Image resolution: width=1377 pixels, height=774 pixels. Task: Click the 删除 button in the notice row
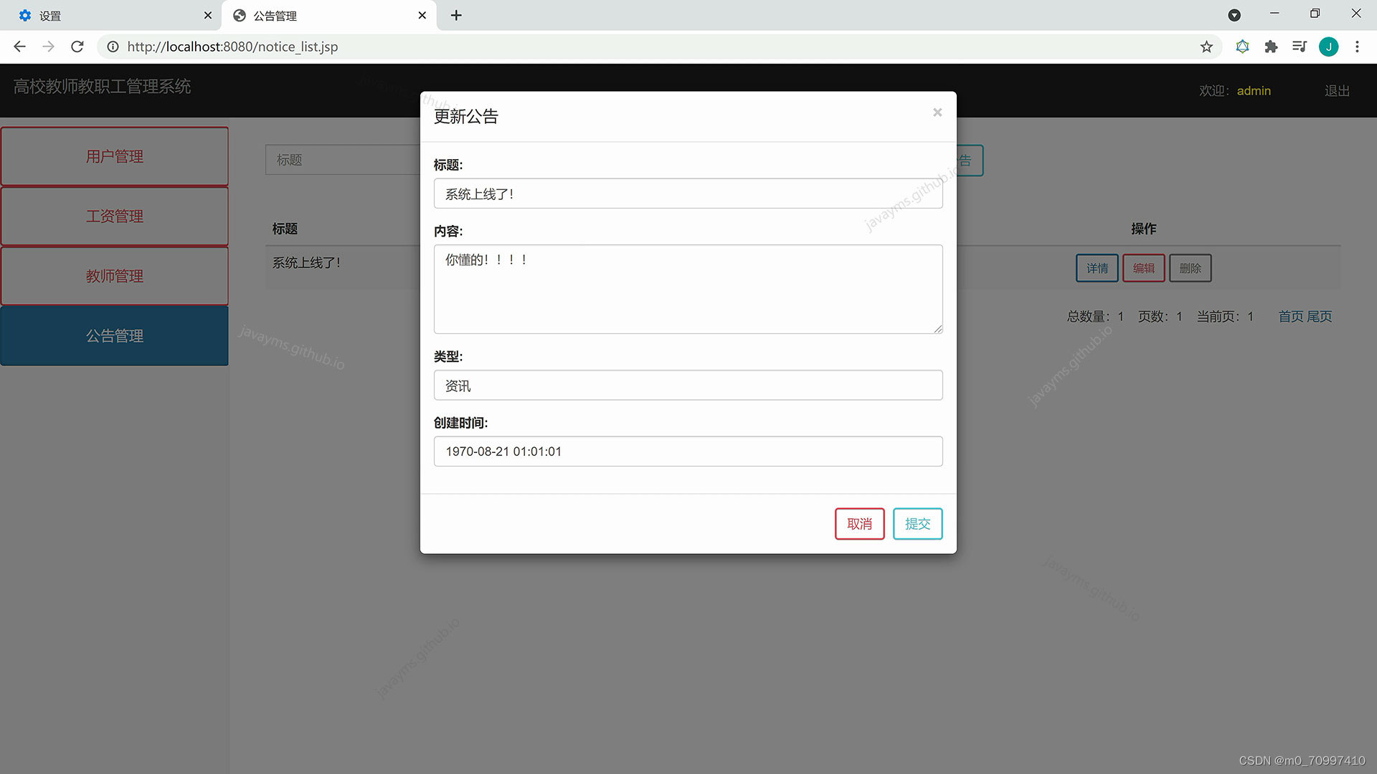1190,268
